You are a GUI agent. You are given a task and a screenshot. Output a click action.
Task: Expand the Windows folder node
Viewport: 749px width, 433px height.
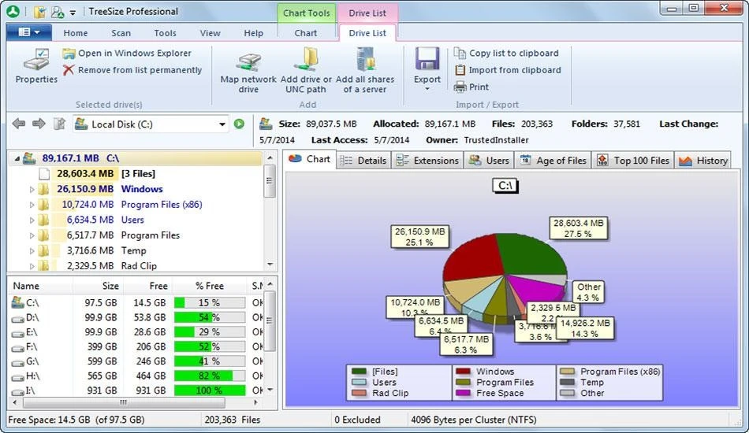coord(32,189)
